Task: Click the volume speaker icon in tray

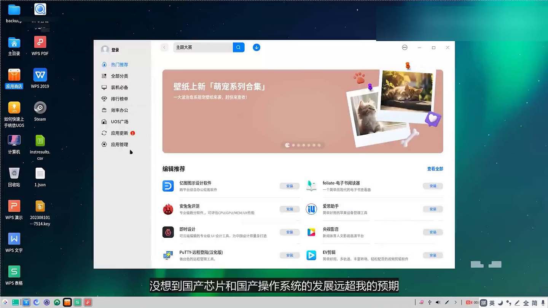Action: coord(438,302)
